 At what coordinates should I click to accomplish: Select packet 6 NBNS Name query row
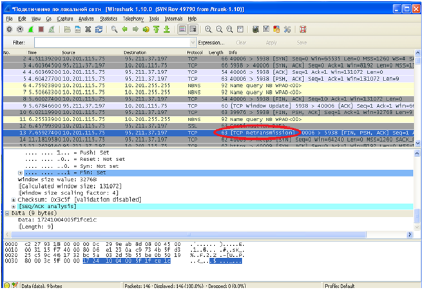(209, 86)
